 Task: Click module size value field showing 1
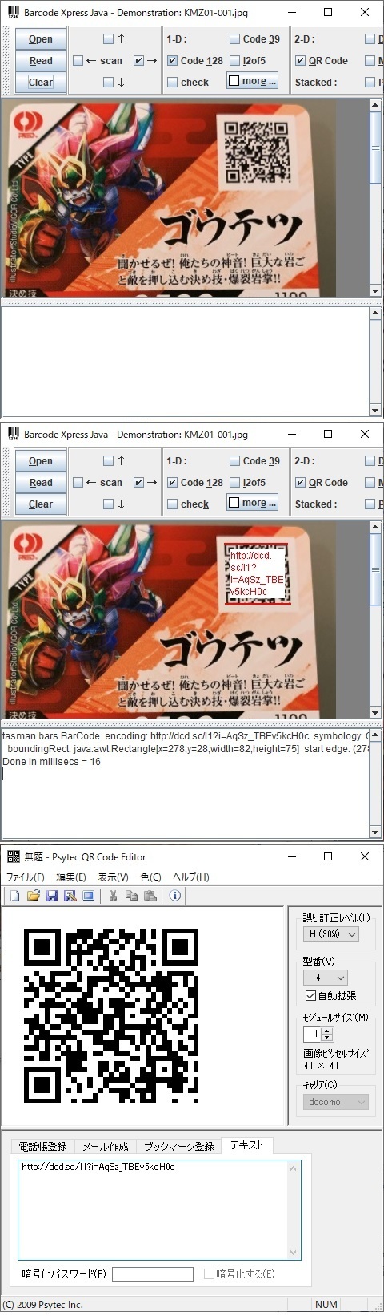pos(313,1035)
